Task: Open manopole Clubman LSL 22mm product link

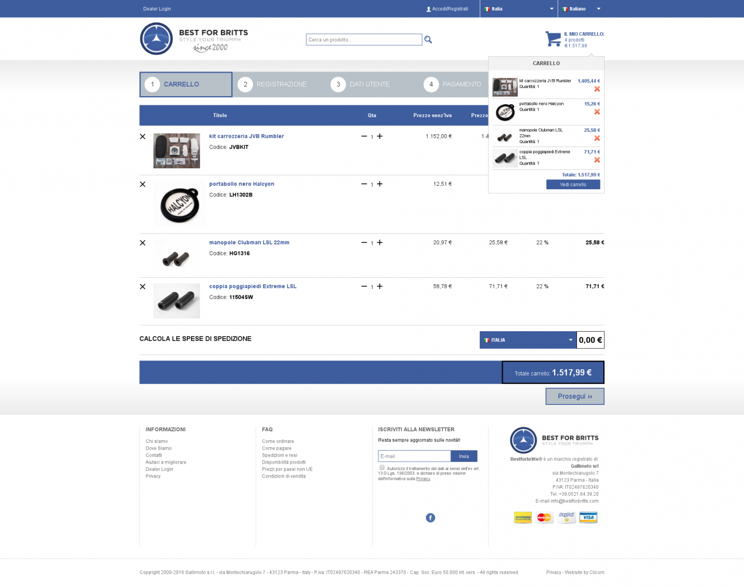Action: (249, 243)
